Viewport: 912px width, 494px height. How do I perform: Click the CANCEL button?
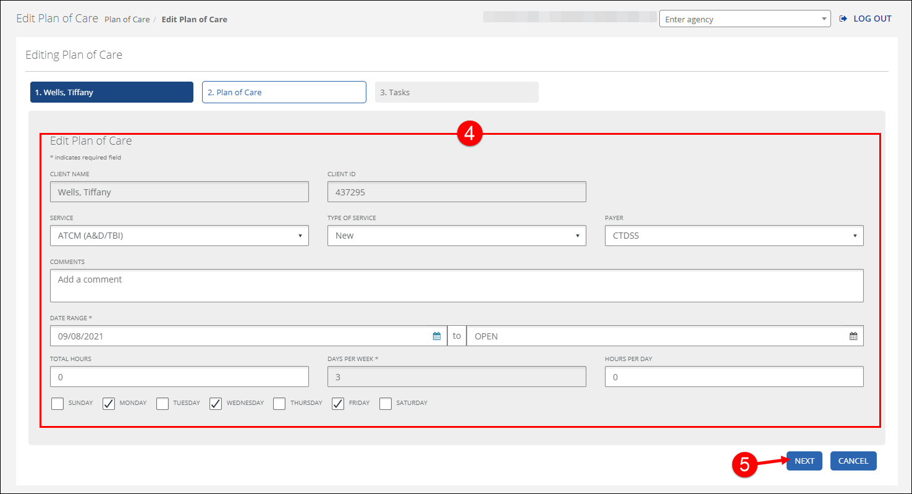[x=853, y=461]
